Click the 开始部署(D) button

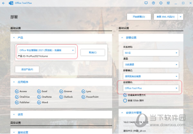pyautogui.click(x=139, y=17)
